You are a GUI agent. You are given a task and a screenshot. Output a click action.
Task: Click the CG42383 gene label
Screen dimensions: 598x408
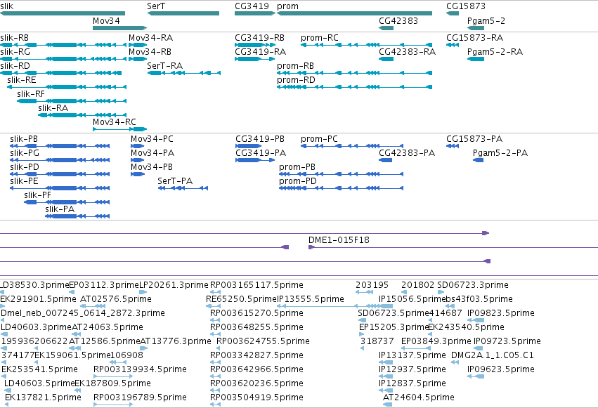tap(398, 21)
